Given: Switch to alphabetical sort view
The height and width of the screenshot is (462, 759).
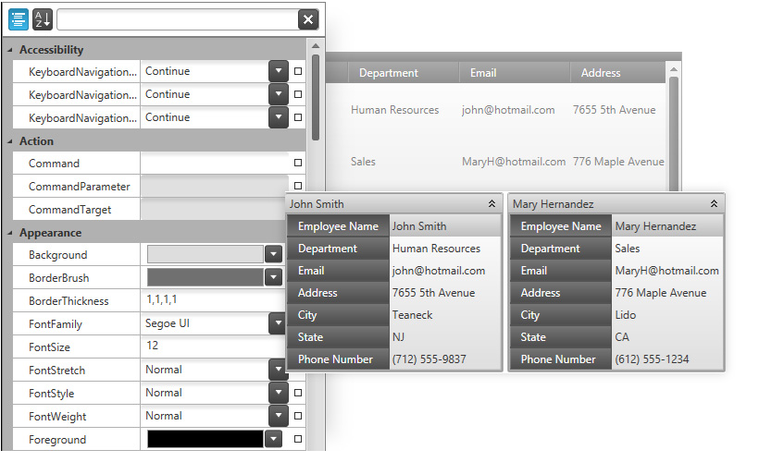Looking at the screenshot, I should (x=43, y=19).
